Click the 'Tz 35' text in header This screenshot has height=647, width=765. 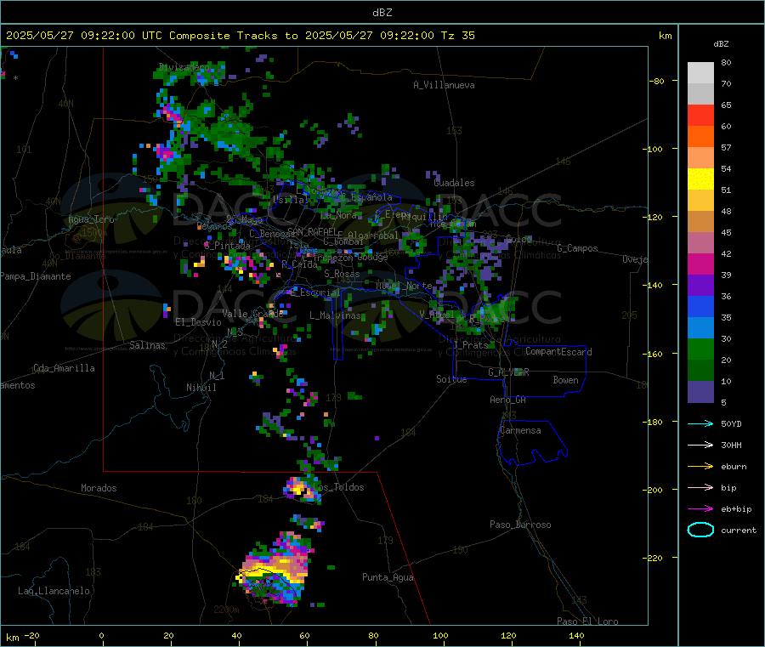457,36
